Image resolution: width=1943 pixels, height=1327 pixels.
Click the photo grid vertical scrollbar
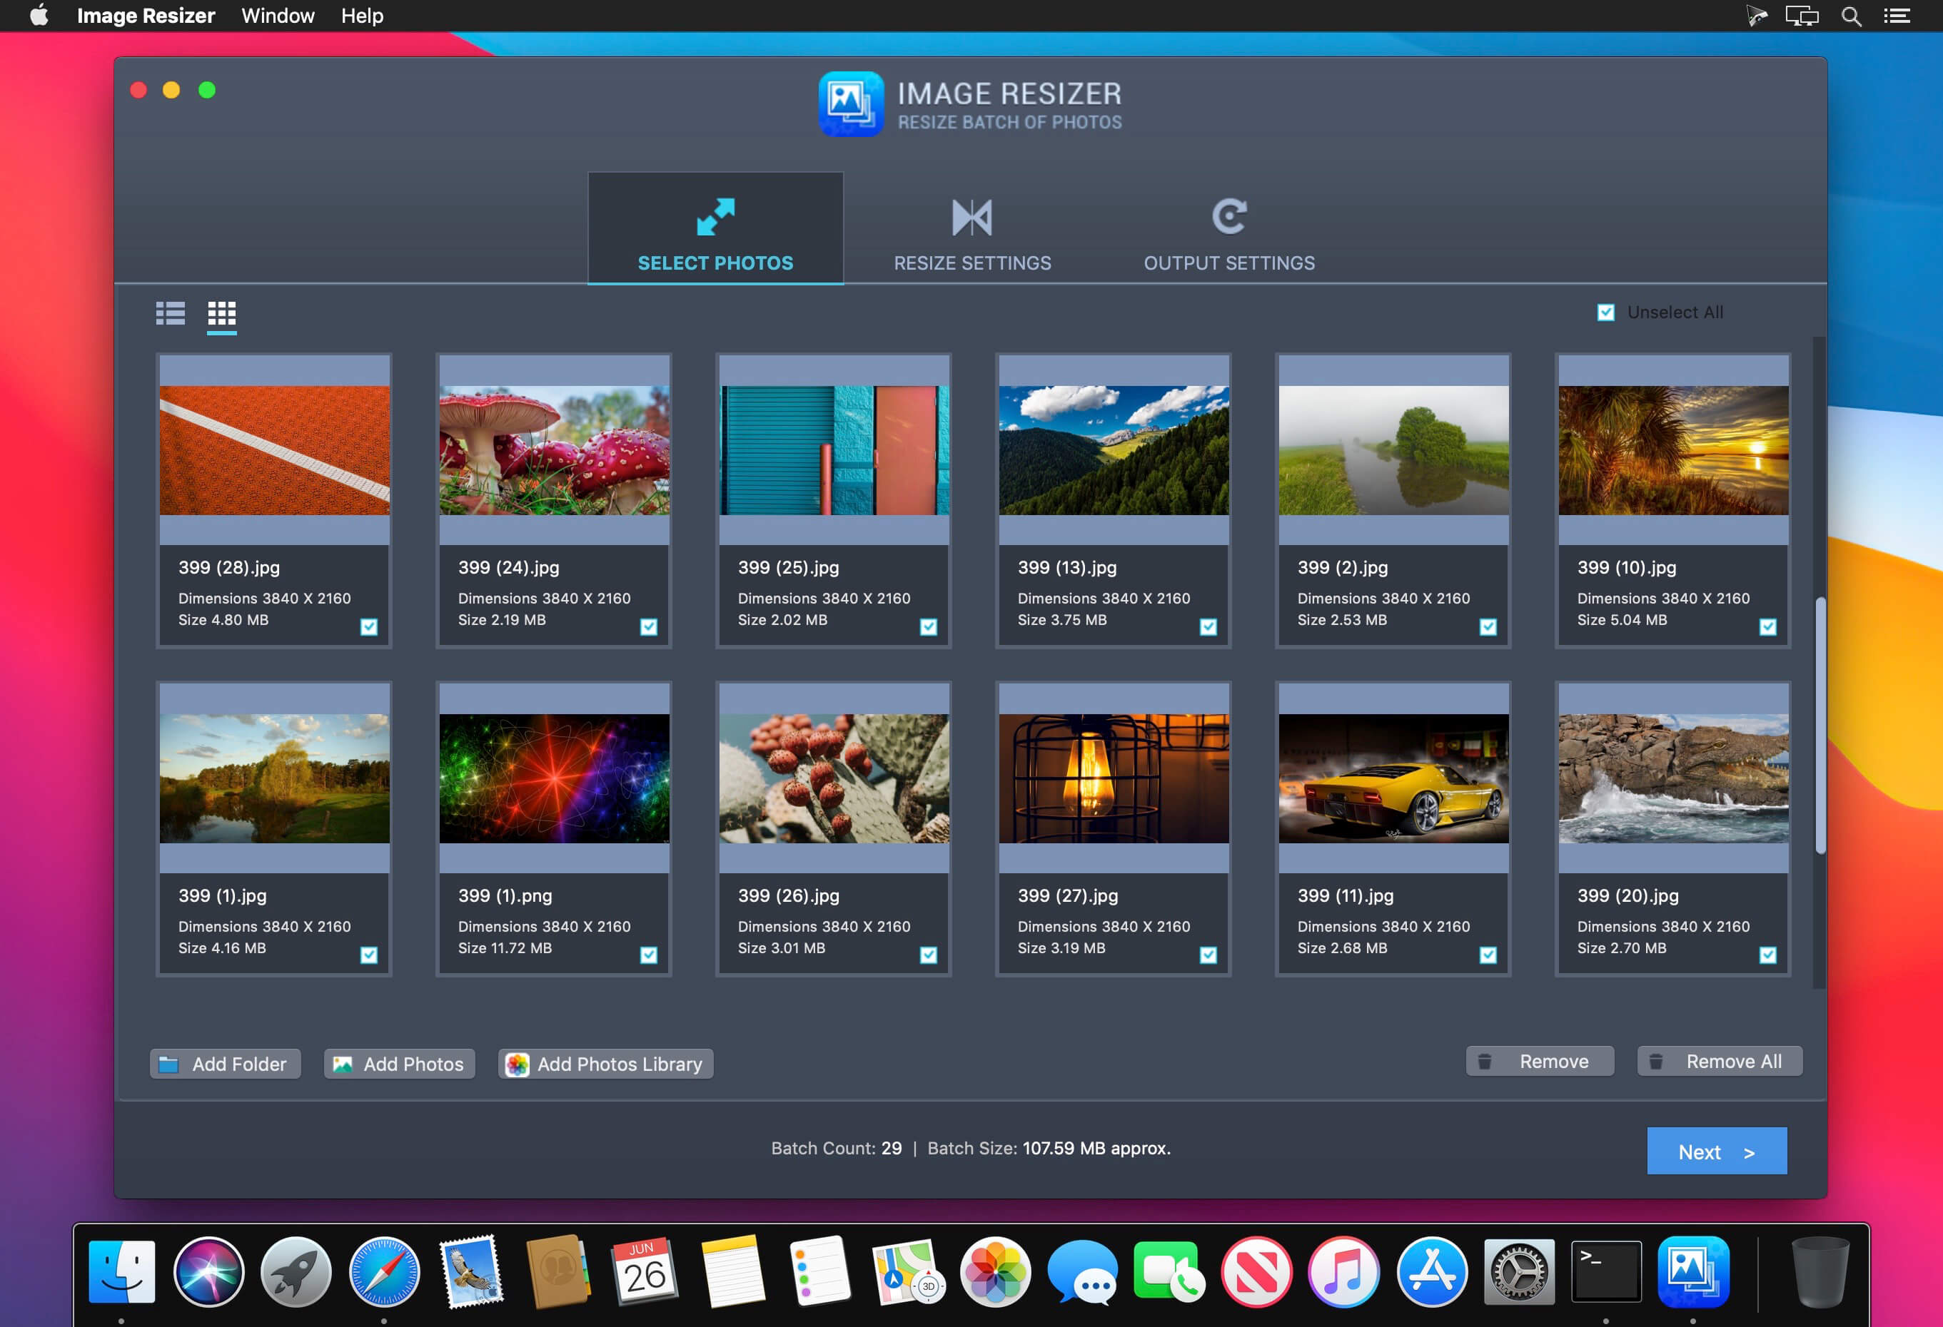coord(1820,726)
